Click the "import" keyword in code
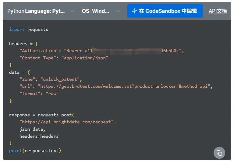234x163 pixels. (17, 30)
